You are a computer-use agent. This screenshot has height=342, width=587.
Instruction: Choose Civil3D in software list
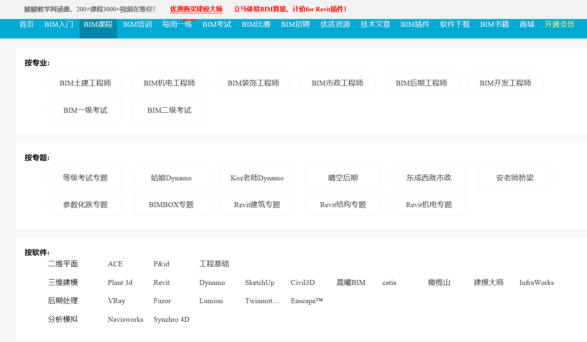(303, 282)
